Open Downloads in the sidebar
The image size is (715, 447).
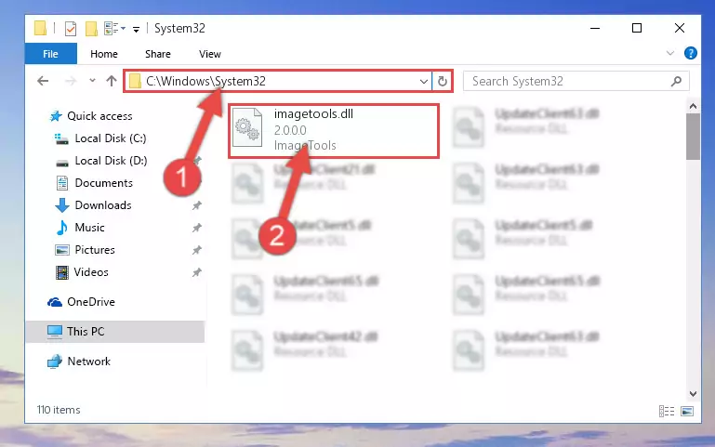point(103,205)
